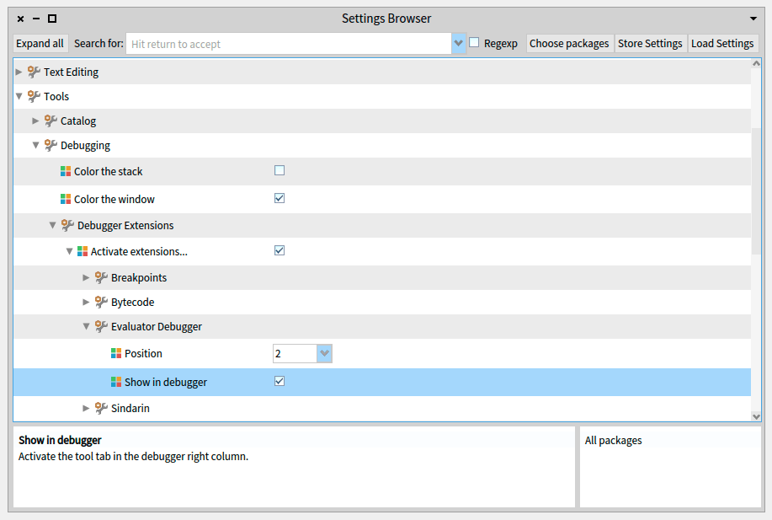
Task: Click the wrench icon beside Bytecode
Action: click(x=101, y=303)
